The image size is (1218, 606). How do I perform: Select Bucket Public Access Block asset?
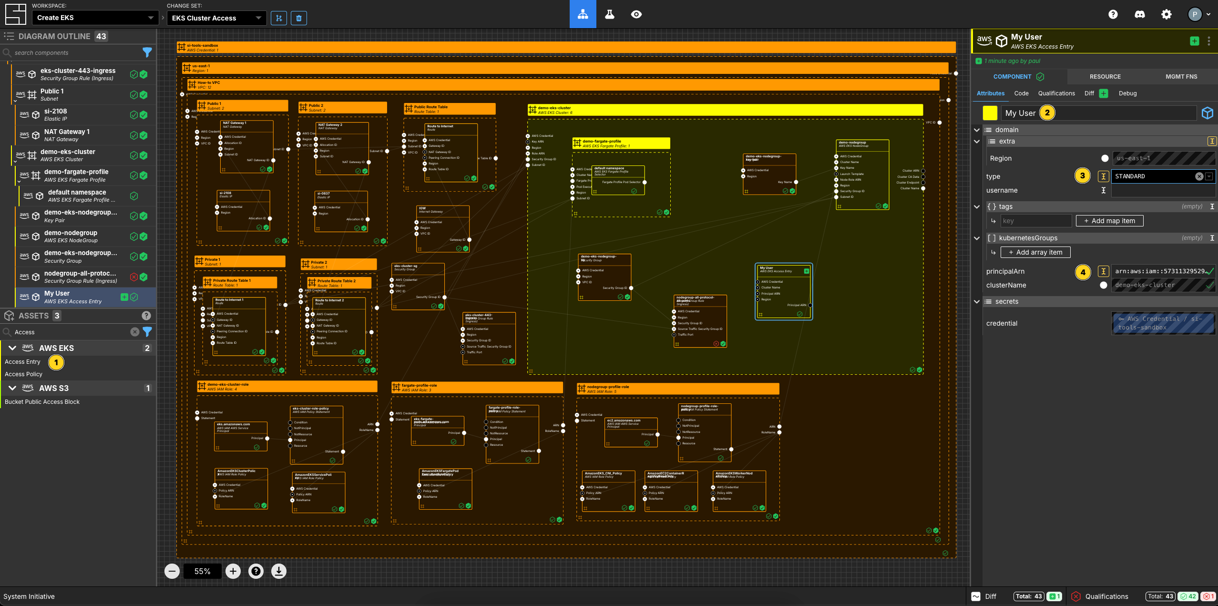click(x=42, y=402)
